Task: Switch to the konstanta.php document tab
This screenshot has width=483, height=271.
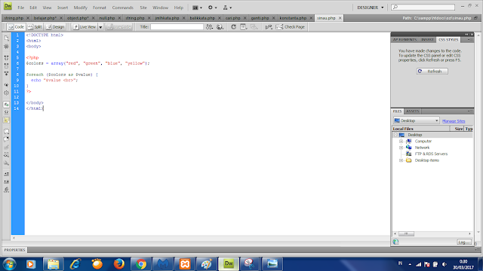Action: tap(293, 18)
